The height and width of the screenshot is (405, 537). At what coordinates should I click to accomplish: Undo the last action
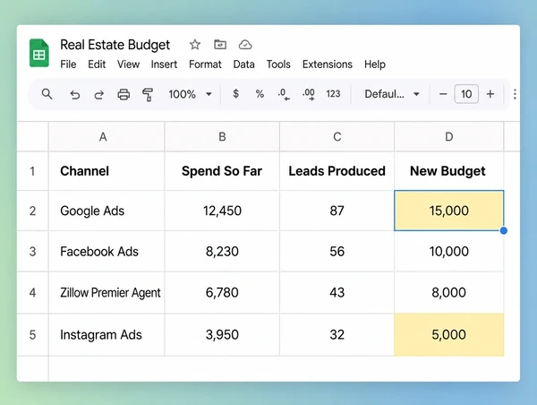[x=74, y=94]
